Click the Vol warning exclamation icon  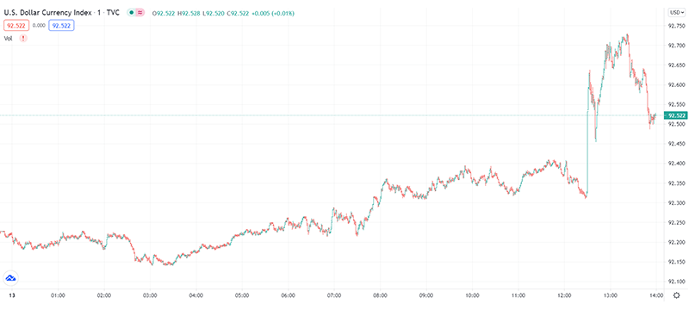pyautogui.click(x=23, y=38)
